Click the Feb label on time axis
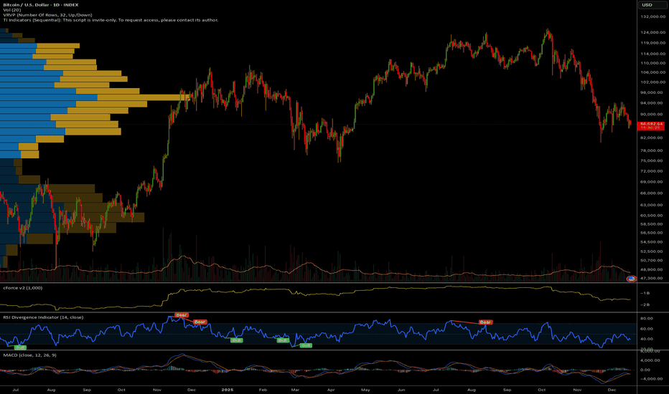This screenshot has height=394, width=669. click(263, 390)
